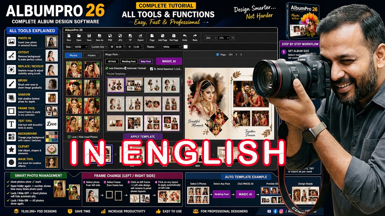Click the Save toolbar icon
The image size is (385, 216).
coord(89,36)
